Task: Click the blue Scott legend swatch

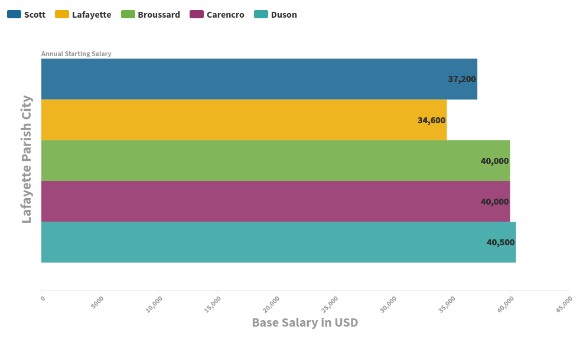Action: point(14,15)
